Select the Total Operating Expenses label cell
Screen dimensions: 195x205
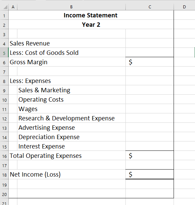(67, 156)
